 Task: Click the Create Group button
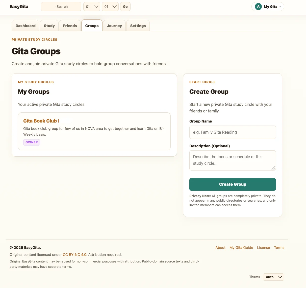click(x=233, y=184)
